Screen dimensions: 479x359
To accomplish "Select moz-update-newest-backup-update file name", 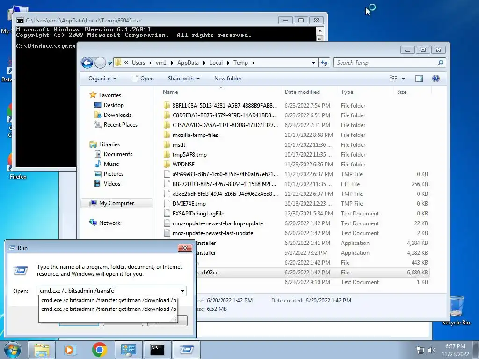I will pyautogui.click(x=218, y=223).
